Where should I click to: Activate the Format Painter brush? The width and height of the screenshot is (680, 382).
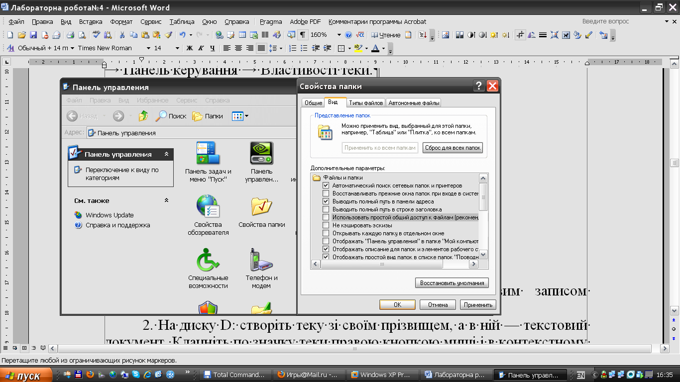(x=168, y=35)
